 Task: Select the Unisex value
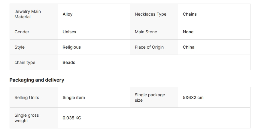click(x=69, y=32)
